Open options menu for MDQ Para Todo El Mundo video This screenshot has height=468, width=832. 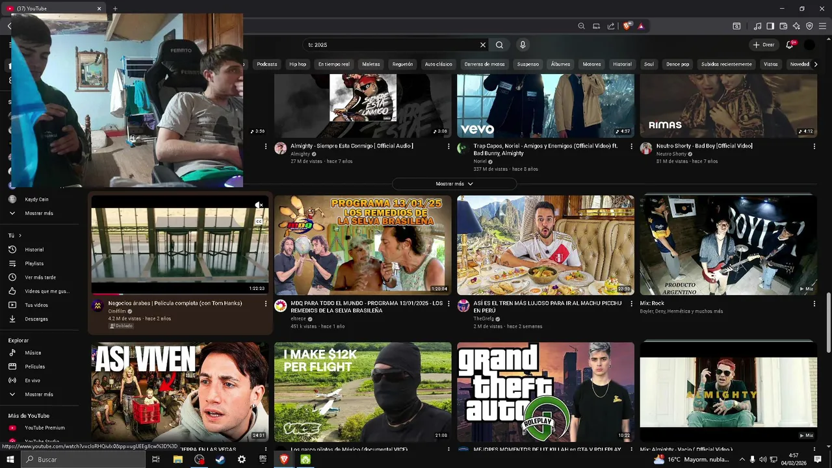pyautogui.click(x=448, y=304)
